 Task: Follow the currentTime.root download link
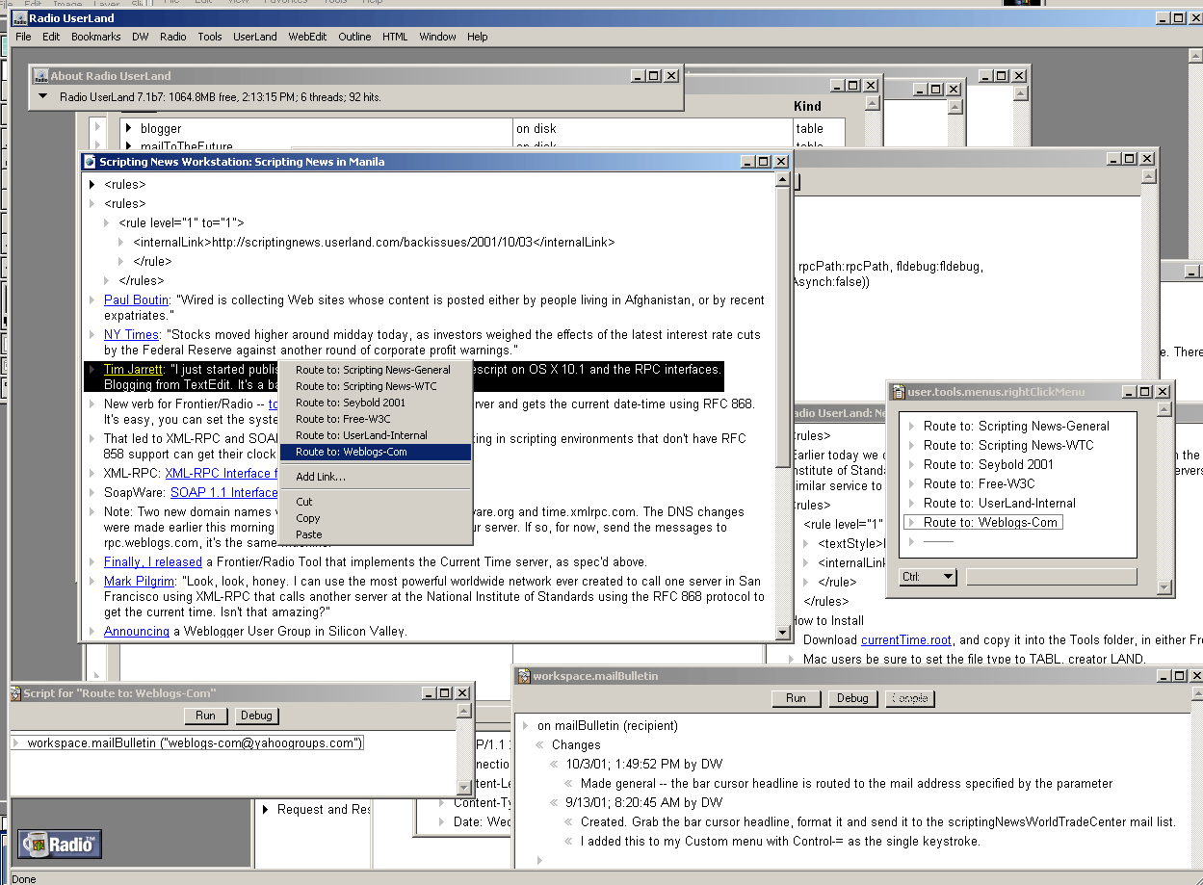[906, 640]
